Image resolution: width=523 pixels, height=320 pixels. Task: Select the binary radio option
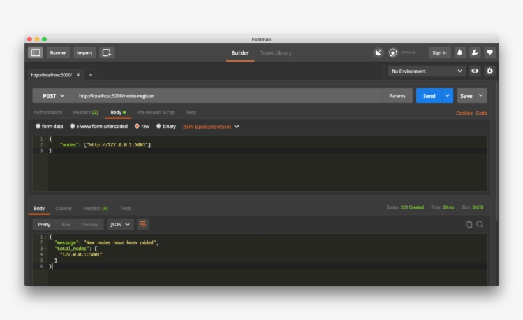click(158, 126)
